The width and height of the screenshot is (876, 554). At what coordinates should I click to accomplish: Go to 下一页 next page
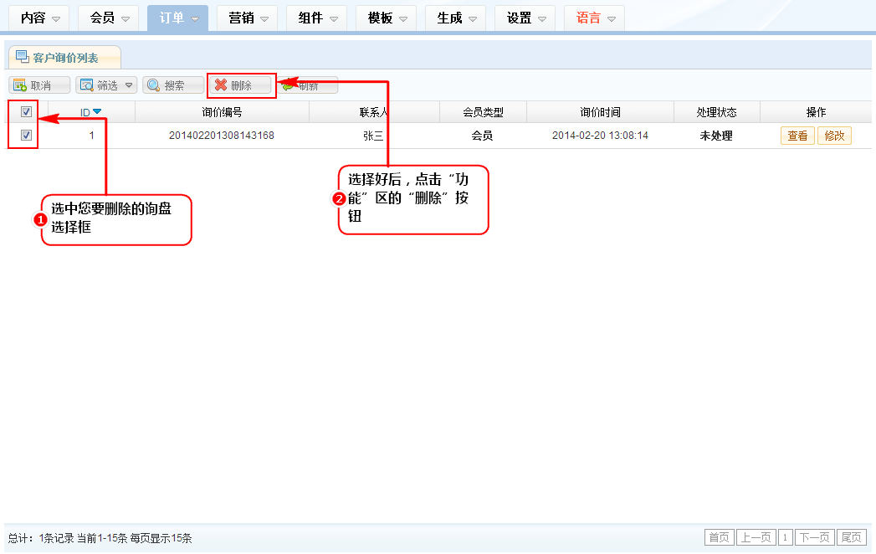click(814, 538)
